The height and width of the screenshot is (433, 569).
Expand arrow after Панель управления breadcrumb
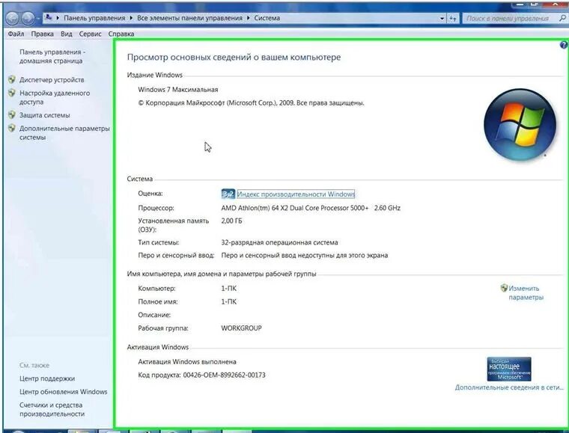pos(131,18)
